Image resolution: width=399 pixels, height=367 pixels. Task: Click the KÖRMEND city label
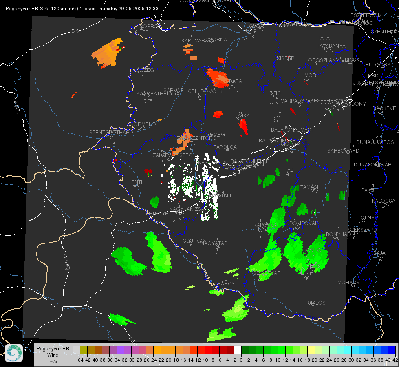tap(143, 124)
